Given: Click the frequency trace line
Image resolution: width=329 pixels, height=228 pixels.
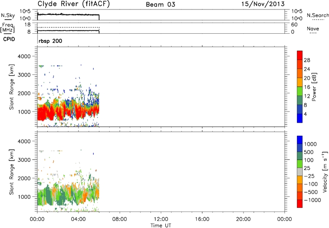Looking at the screenshot, I should pyautogui.click(x=68, y=30).
